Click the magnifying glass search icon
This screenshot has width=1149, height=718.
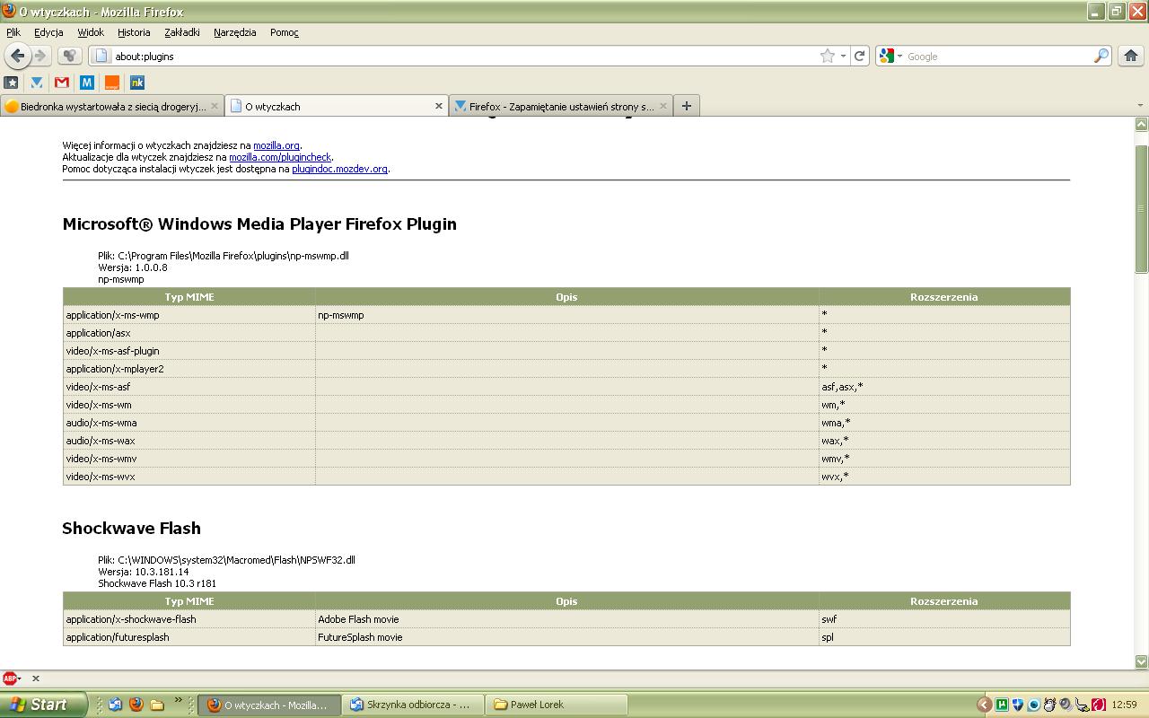pyautogui.click(x=1101, y=56)
